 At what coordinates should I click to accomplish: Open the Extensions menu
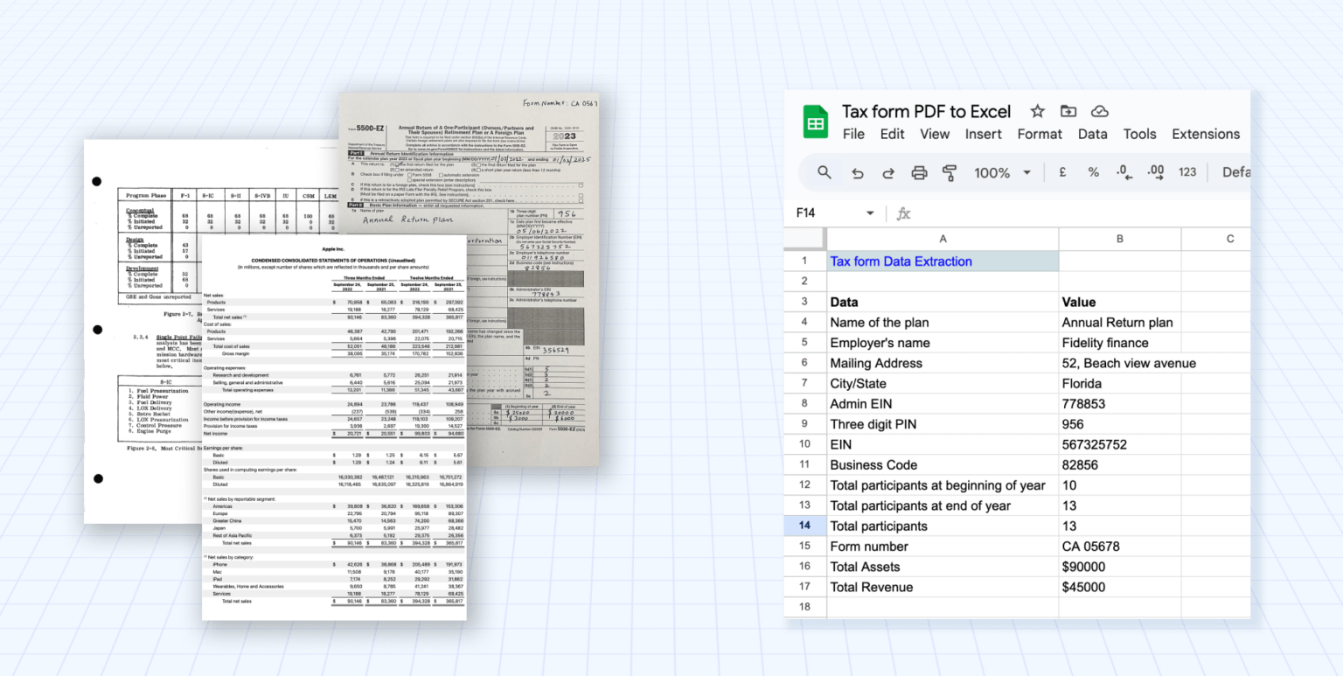[x=1206, y=134]
